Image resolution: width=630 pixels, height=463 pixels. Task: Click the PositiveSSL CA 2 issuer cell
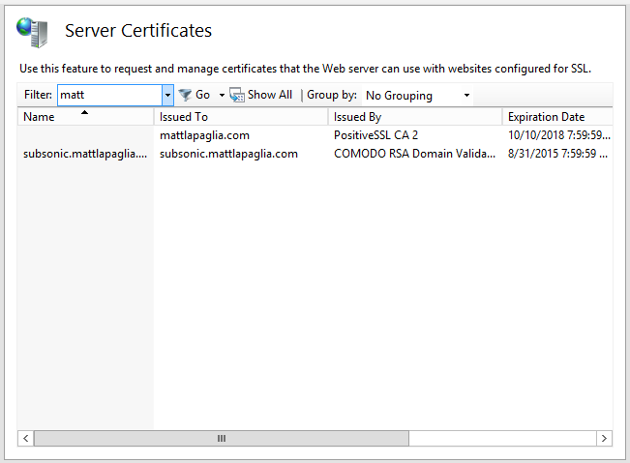click(375, 135)
